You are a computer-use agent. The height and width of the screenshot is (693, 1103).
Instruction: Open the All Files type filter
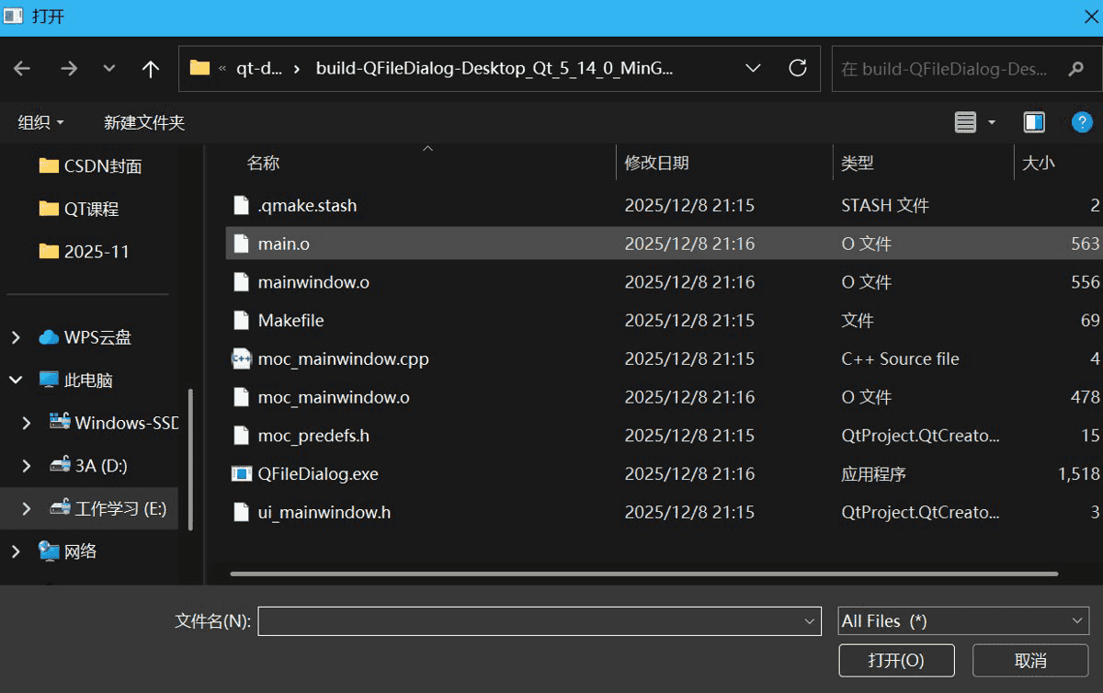pos(963,621)
